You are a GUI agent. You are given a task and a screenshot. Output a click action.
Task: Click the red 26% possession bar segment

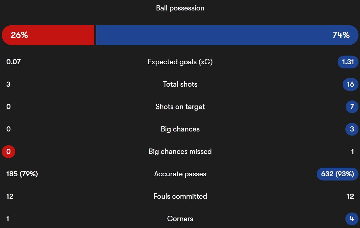point(48,35)
